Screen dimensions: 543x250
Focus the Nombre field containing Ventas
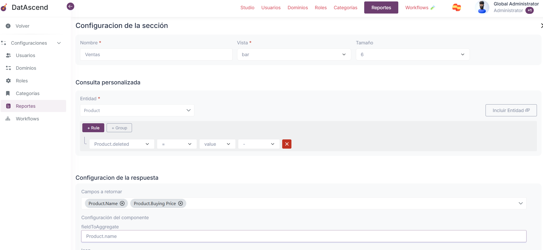click(156, 54)
